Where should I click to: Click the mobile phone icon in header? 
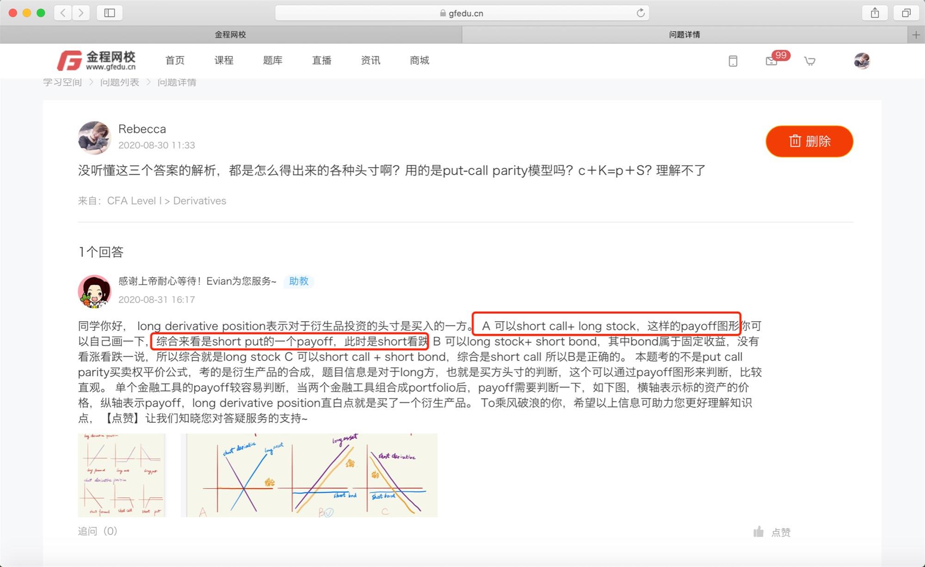[733, 61]
